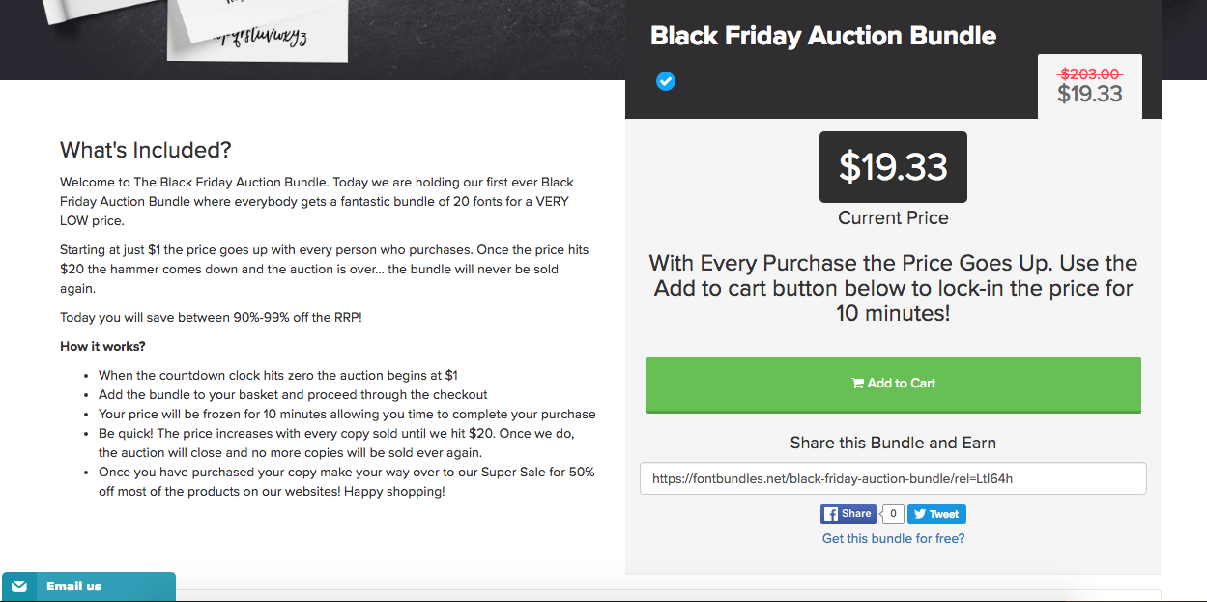Click the crossed-out $203.00 original price
Viewport: 1207px width, 602px height.
[x=1090, y=73]
